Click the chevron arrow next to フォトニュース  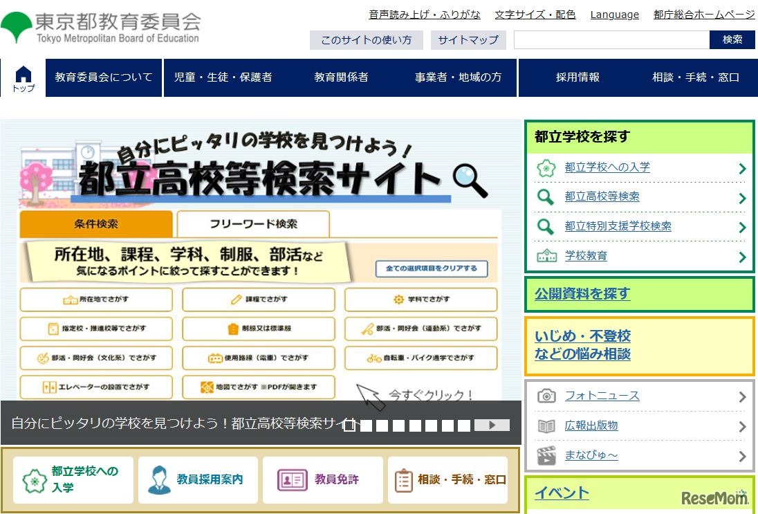click(742, 396)
